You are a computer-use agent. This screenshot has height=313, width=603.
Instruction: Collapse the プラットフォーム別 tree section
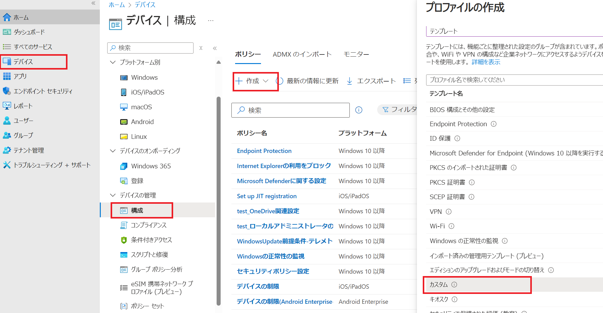(113, 62)
